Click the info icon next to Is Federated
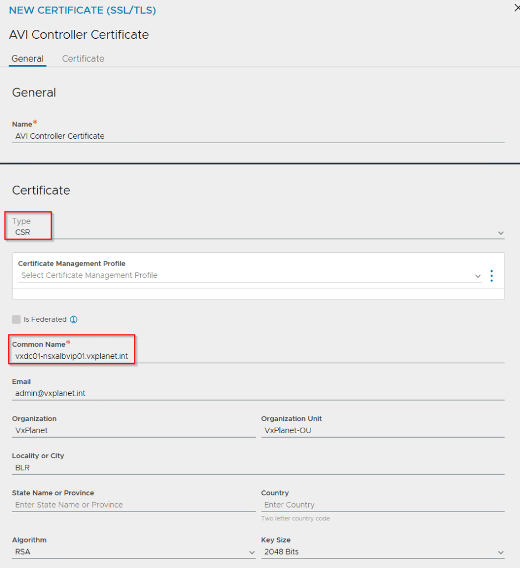 pyautogui.click(x=74, y=319)
